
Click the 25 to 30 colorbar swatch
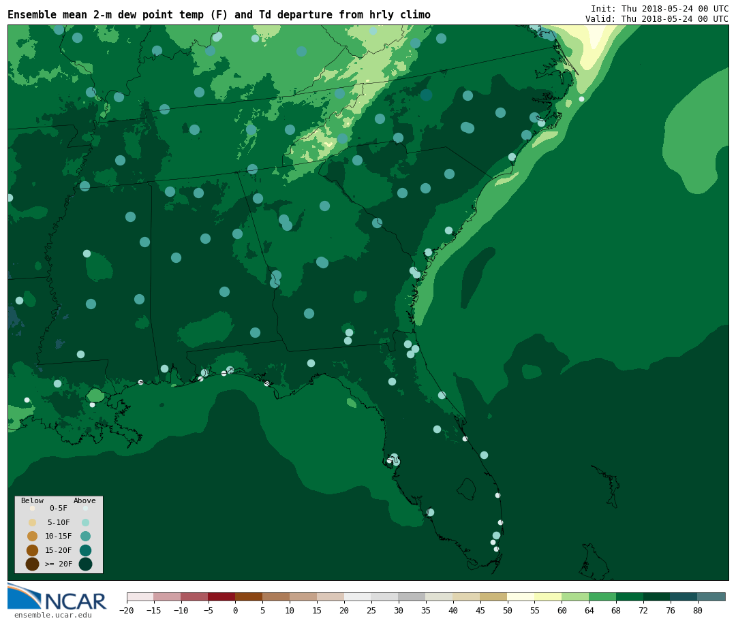(385, 596)
